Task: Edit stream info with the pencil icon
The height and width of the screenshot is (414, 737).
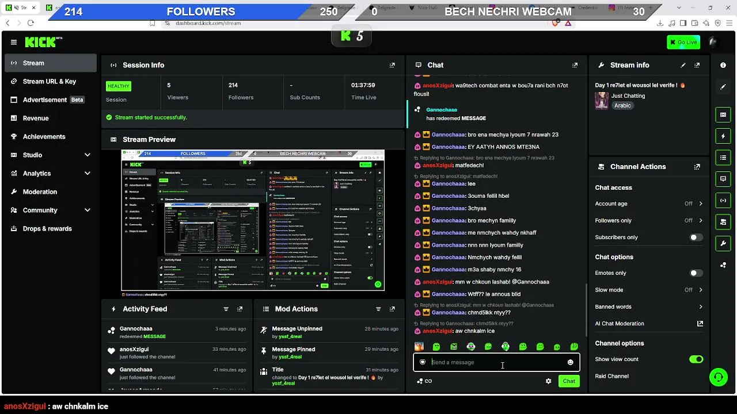Action: pyautogui.click(x=683, y=66)
